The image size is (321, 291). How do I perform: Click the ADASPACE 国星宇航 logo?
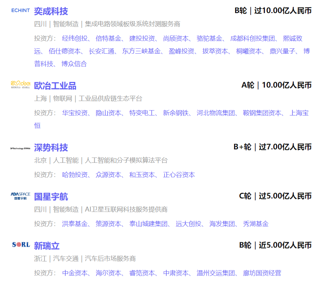coord(20,196)
